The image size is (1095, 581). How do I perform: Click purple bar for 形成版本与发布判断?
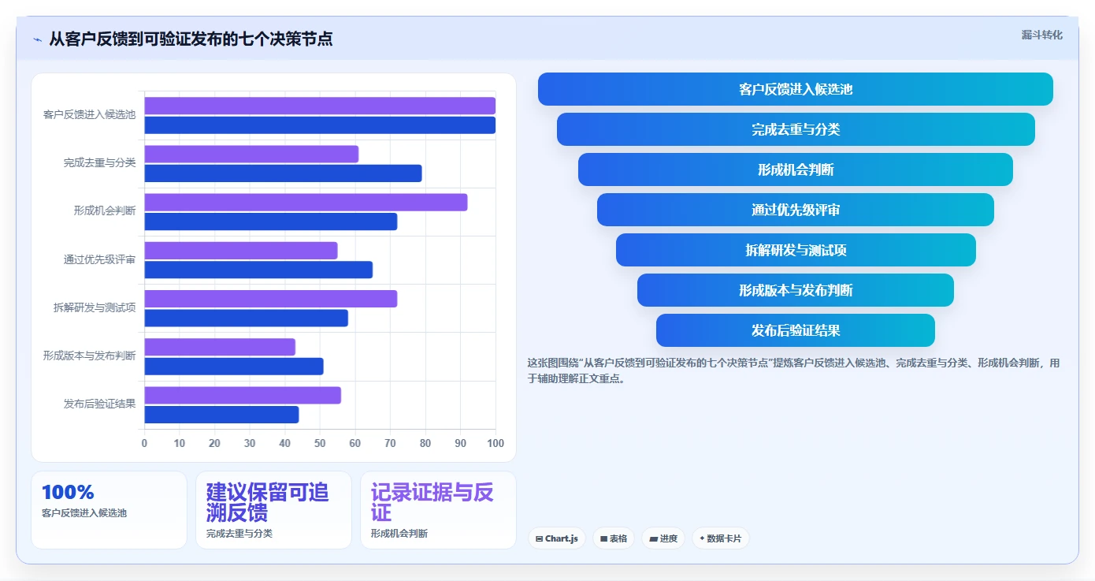point(220,347)
